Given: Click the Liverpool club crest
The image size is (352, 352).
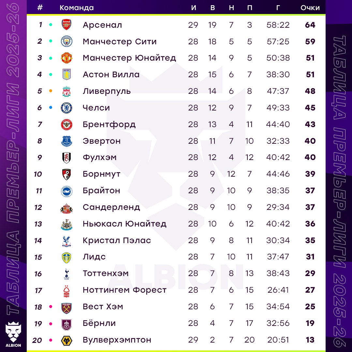Looking at the screenshot, I should pos(66,91).
